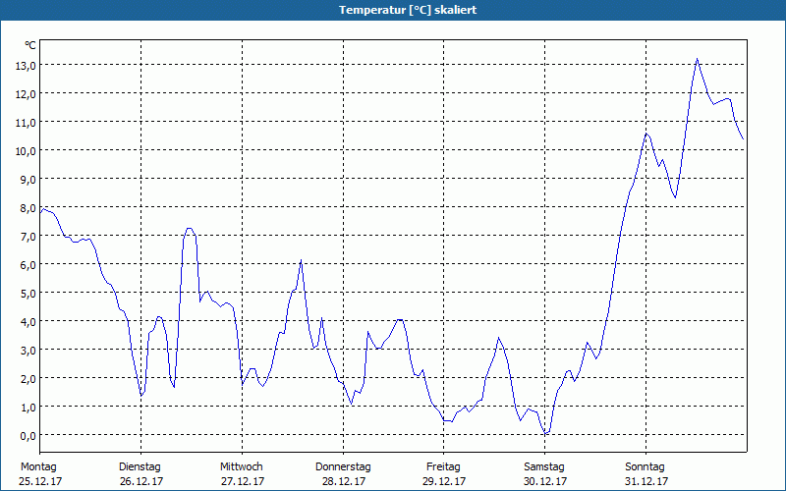The height and width of the screenshot is (491, 786).
Task: Select the date 31.12.17
Action: (x=646, y=481)
